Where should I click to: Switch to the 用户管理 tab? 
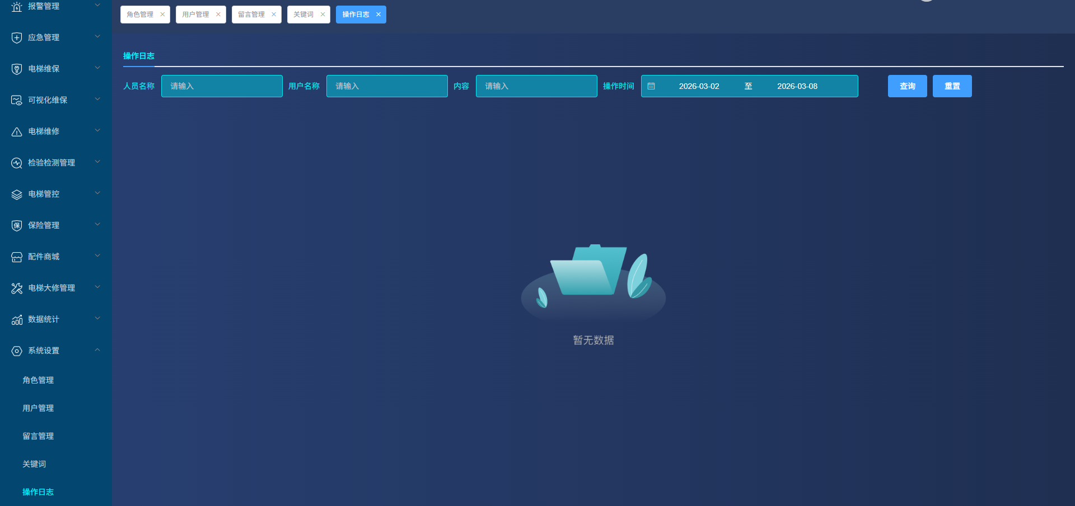195,15
